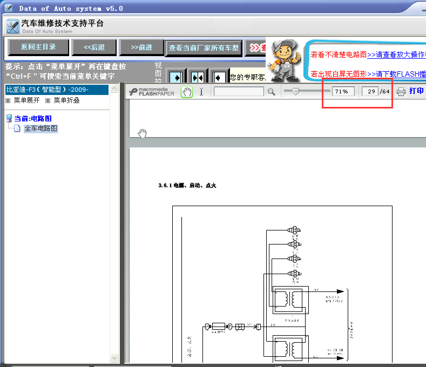Screen dimensions: 426x367
Task: Click the computer icon beside 当前:电路图
Action: [9, 118]
